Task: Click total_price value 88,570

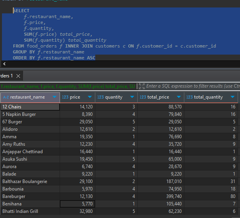Action: 161,107
